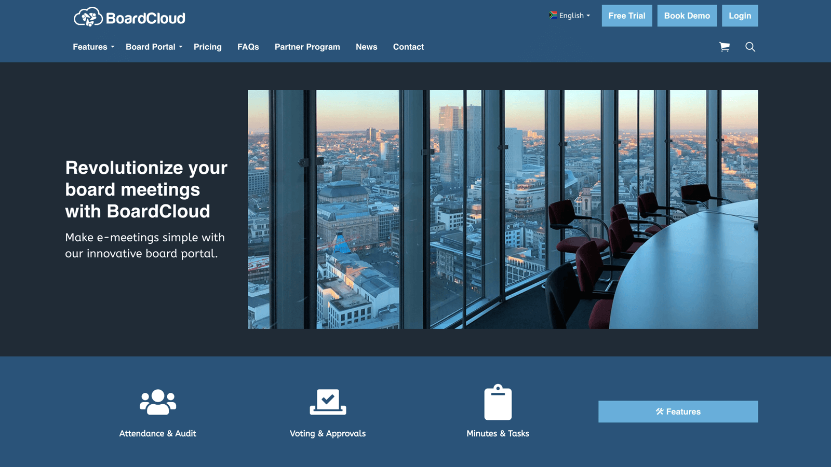Open the News section

[x=366, y=47]
